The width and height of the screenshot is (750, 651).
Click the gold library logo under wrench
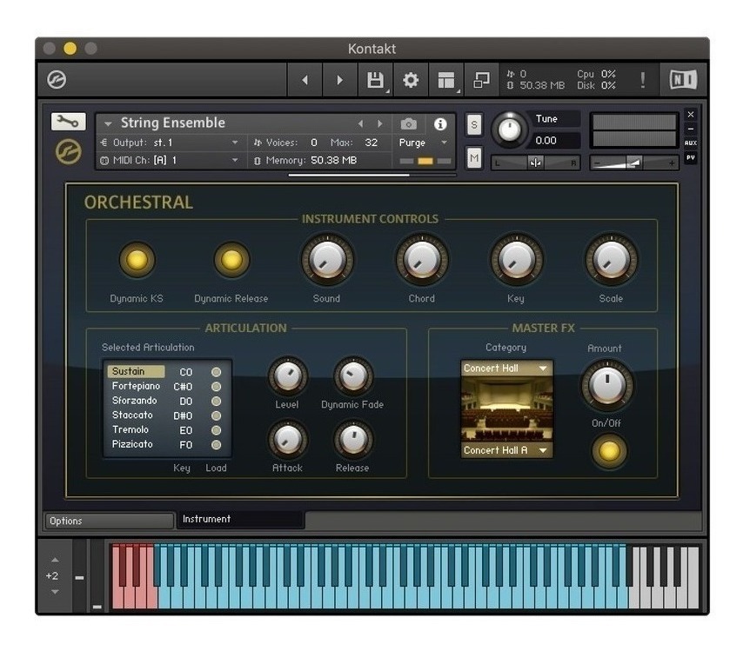point(69,151)
